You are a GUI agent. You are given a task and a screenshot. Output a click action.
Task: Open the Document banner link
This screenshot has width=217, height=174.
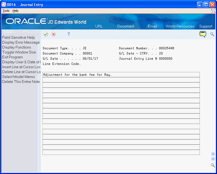(126, 26)
